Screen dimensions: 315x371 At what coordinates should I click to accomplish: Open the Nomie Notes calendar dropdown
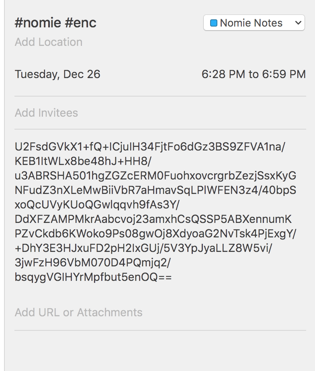tap(254, 23)
